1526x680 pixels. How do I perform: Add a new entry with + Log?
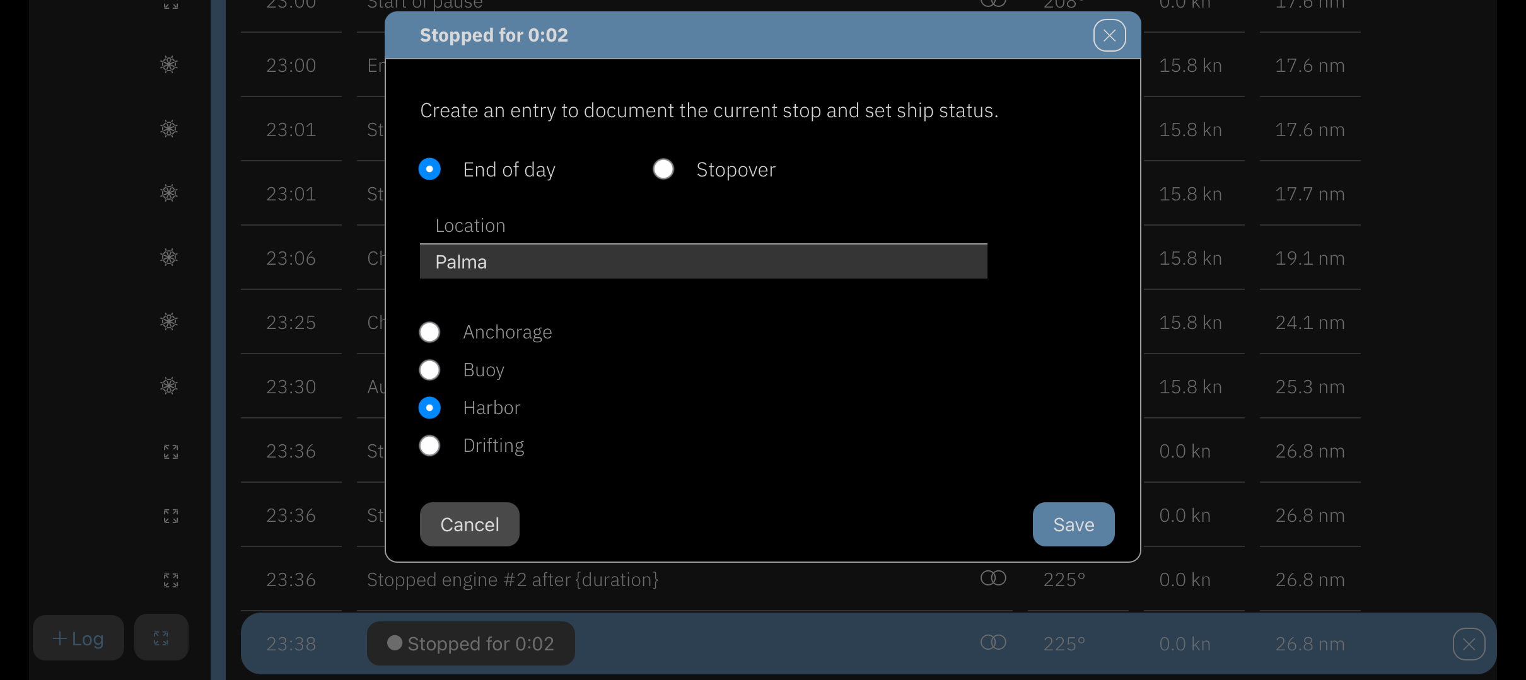tap(78, 638)
